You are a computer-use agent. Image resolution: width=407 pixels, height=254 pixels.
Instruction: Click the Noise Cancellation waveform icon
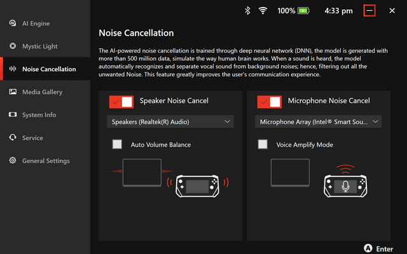pyautogui.click(x=13, y=69)
